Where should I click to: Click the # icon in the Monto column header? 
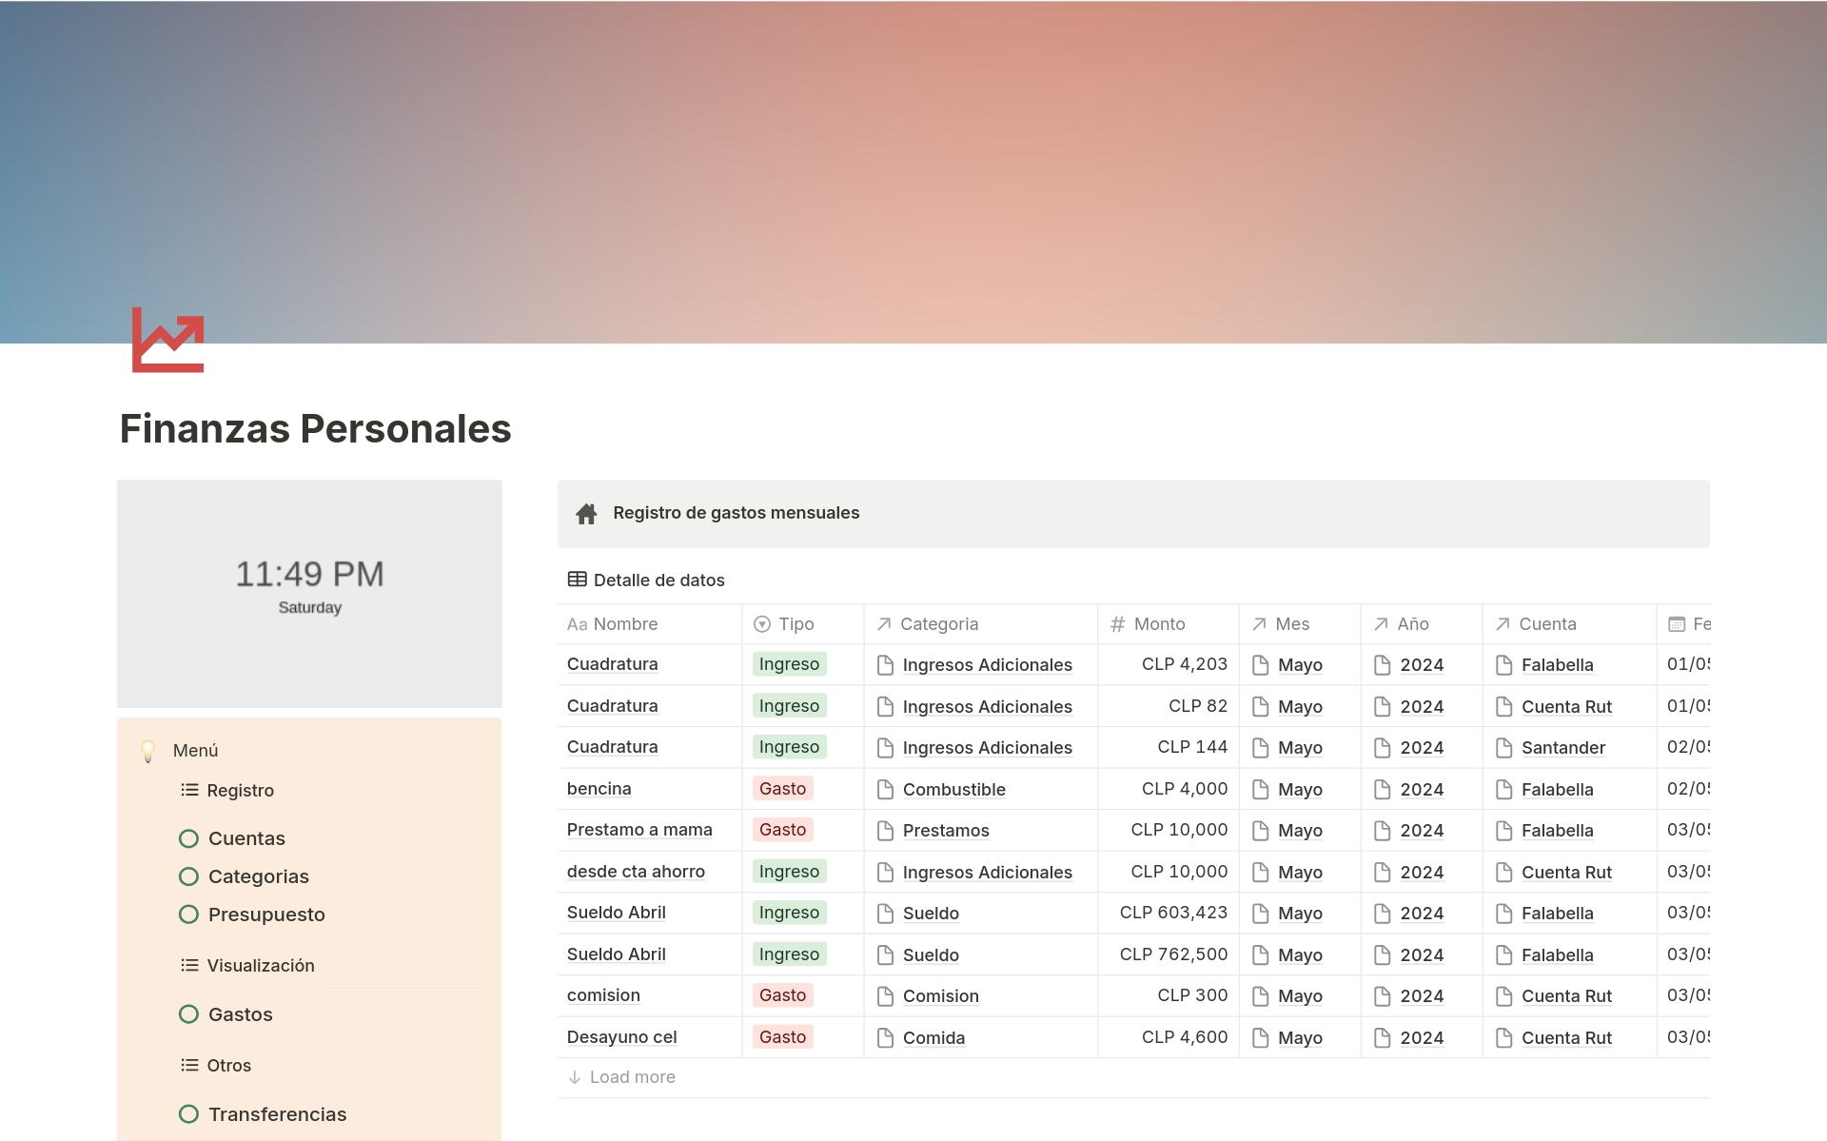(1116, 624)
